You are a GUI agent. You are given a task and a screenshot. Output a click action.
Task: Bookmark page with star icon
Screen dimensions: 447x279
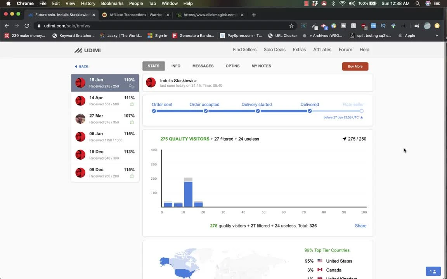[291, 26]
